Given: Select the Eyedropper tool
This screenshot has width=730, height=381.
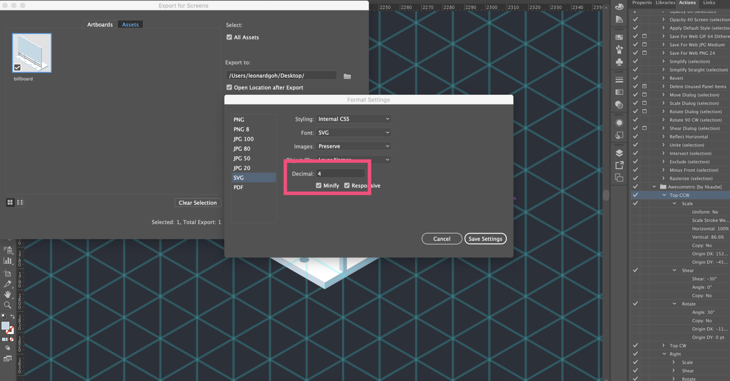Looking at the screenshot, I should 7,284.
